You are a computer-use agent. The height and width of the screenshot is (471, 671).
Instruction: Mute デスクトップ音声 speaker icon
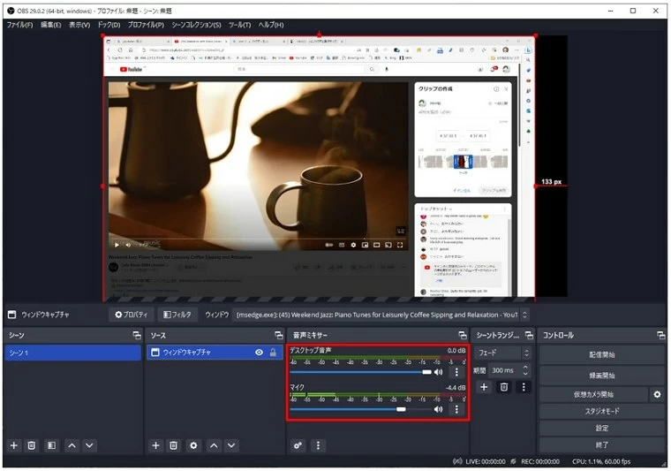(439, 372)
